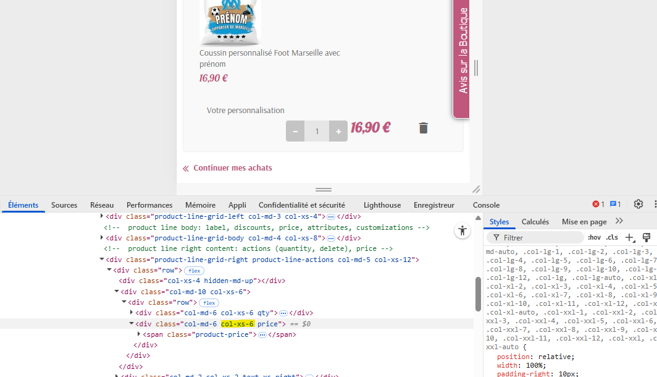Switch to the Réseau tab
657x377 pixels.
pos(102,205)
